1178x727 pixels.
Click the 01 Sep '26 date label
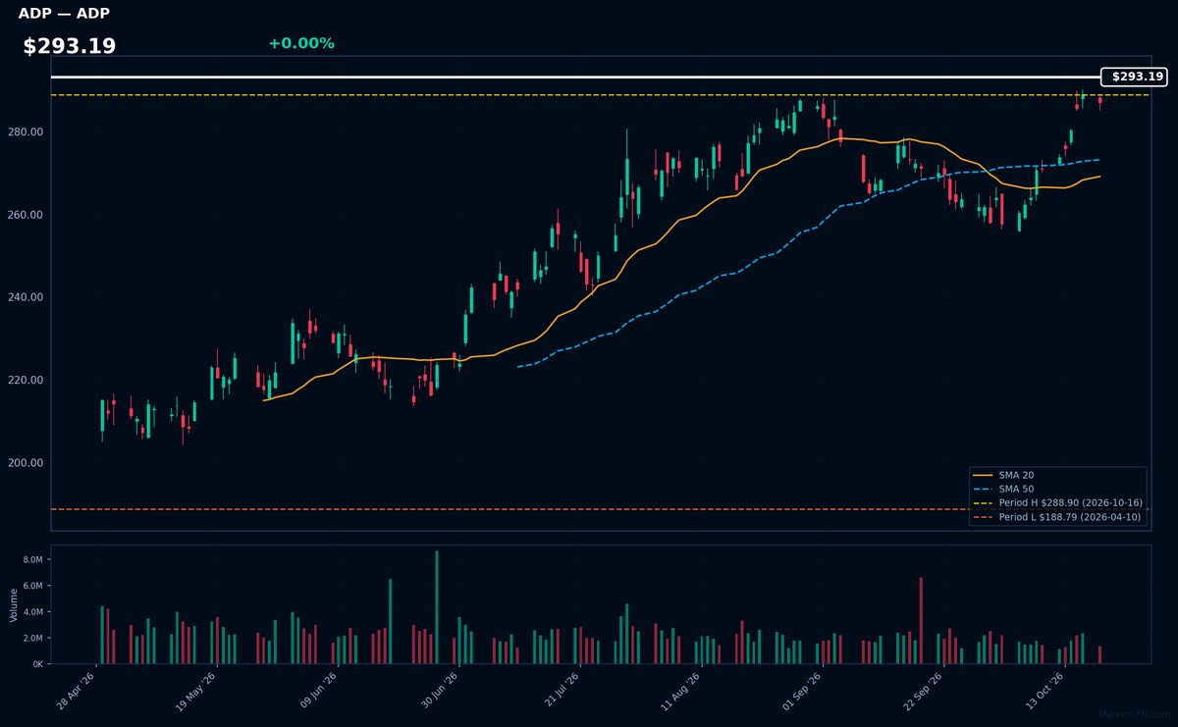pyautogui.click(x=802, y=691)
